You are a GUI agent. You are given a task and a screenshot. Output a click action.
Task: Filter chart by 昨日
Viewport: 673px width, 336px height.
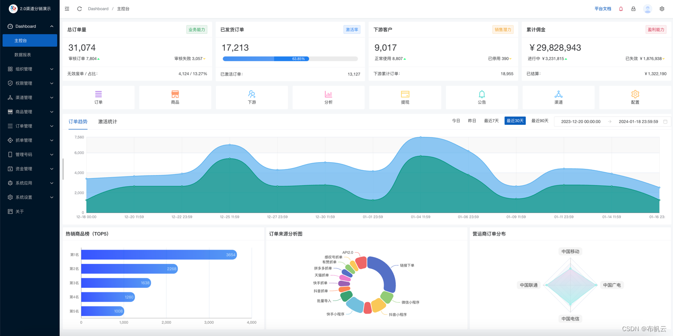click(x=472, y=121)
